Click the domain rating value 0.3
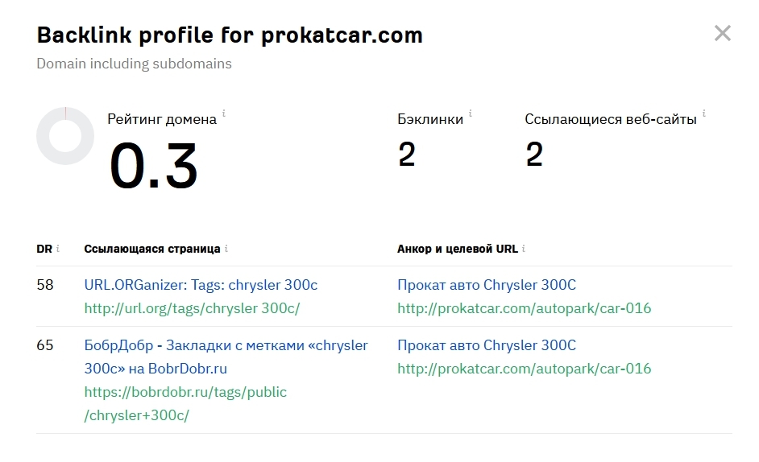The height and width of the screenshot is (462, 759). 153,166
